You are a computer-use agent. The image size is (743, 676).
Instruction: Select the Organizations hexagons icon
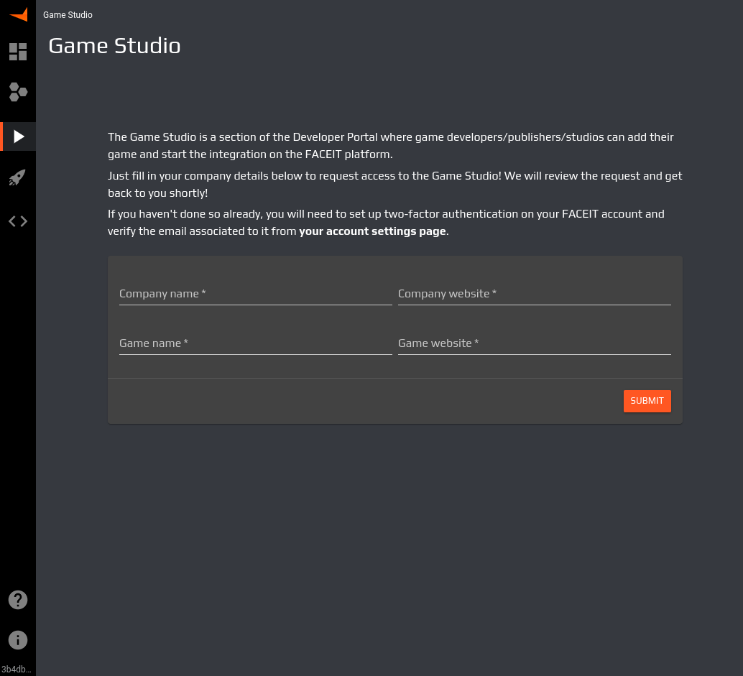(x=17, y=91)
